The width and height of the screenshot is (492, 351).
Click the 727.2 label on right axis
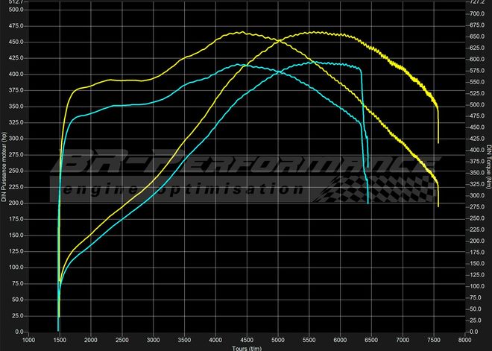[x=478, y=3]
